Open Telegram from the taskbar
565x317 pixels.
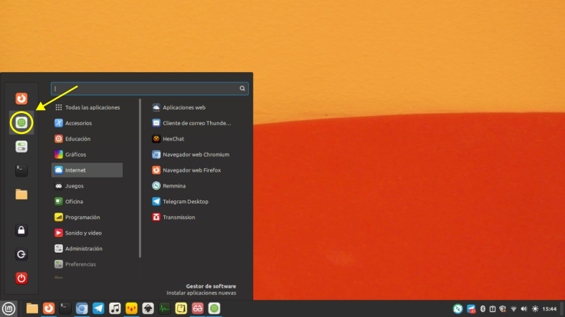click(x=98, y=308)
